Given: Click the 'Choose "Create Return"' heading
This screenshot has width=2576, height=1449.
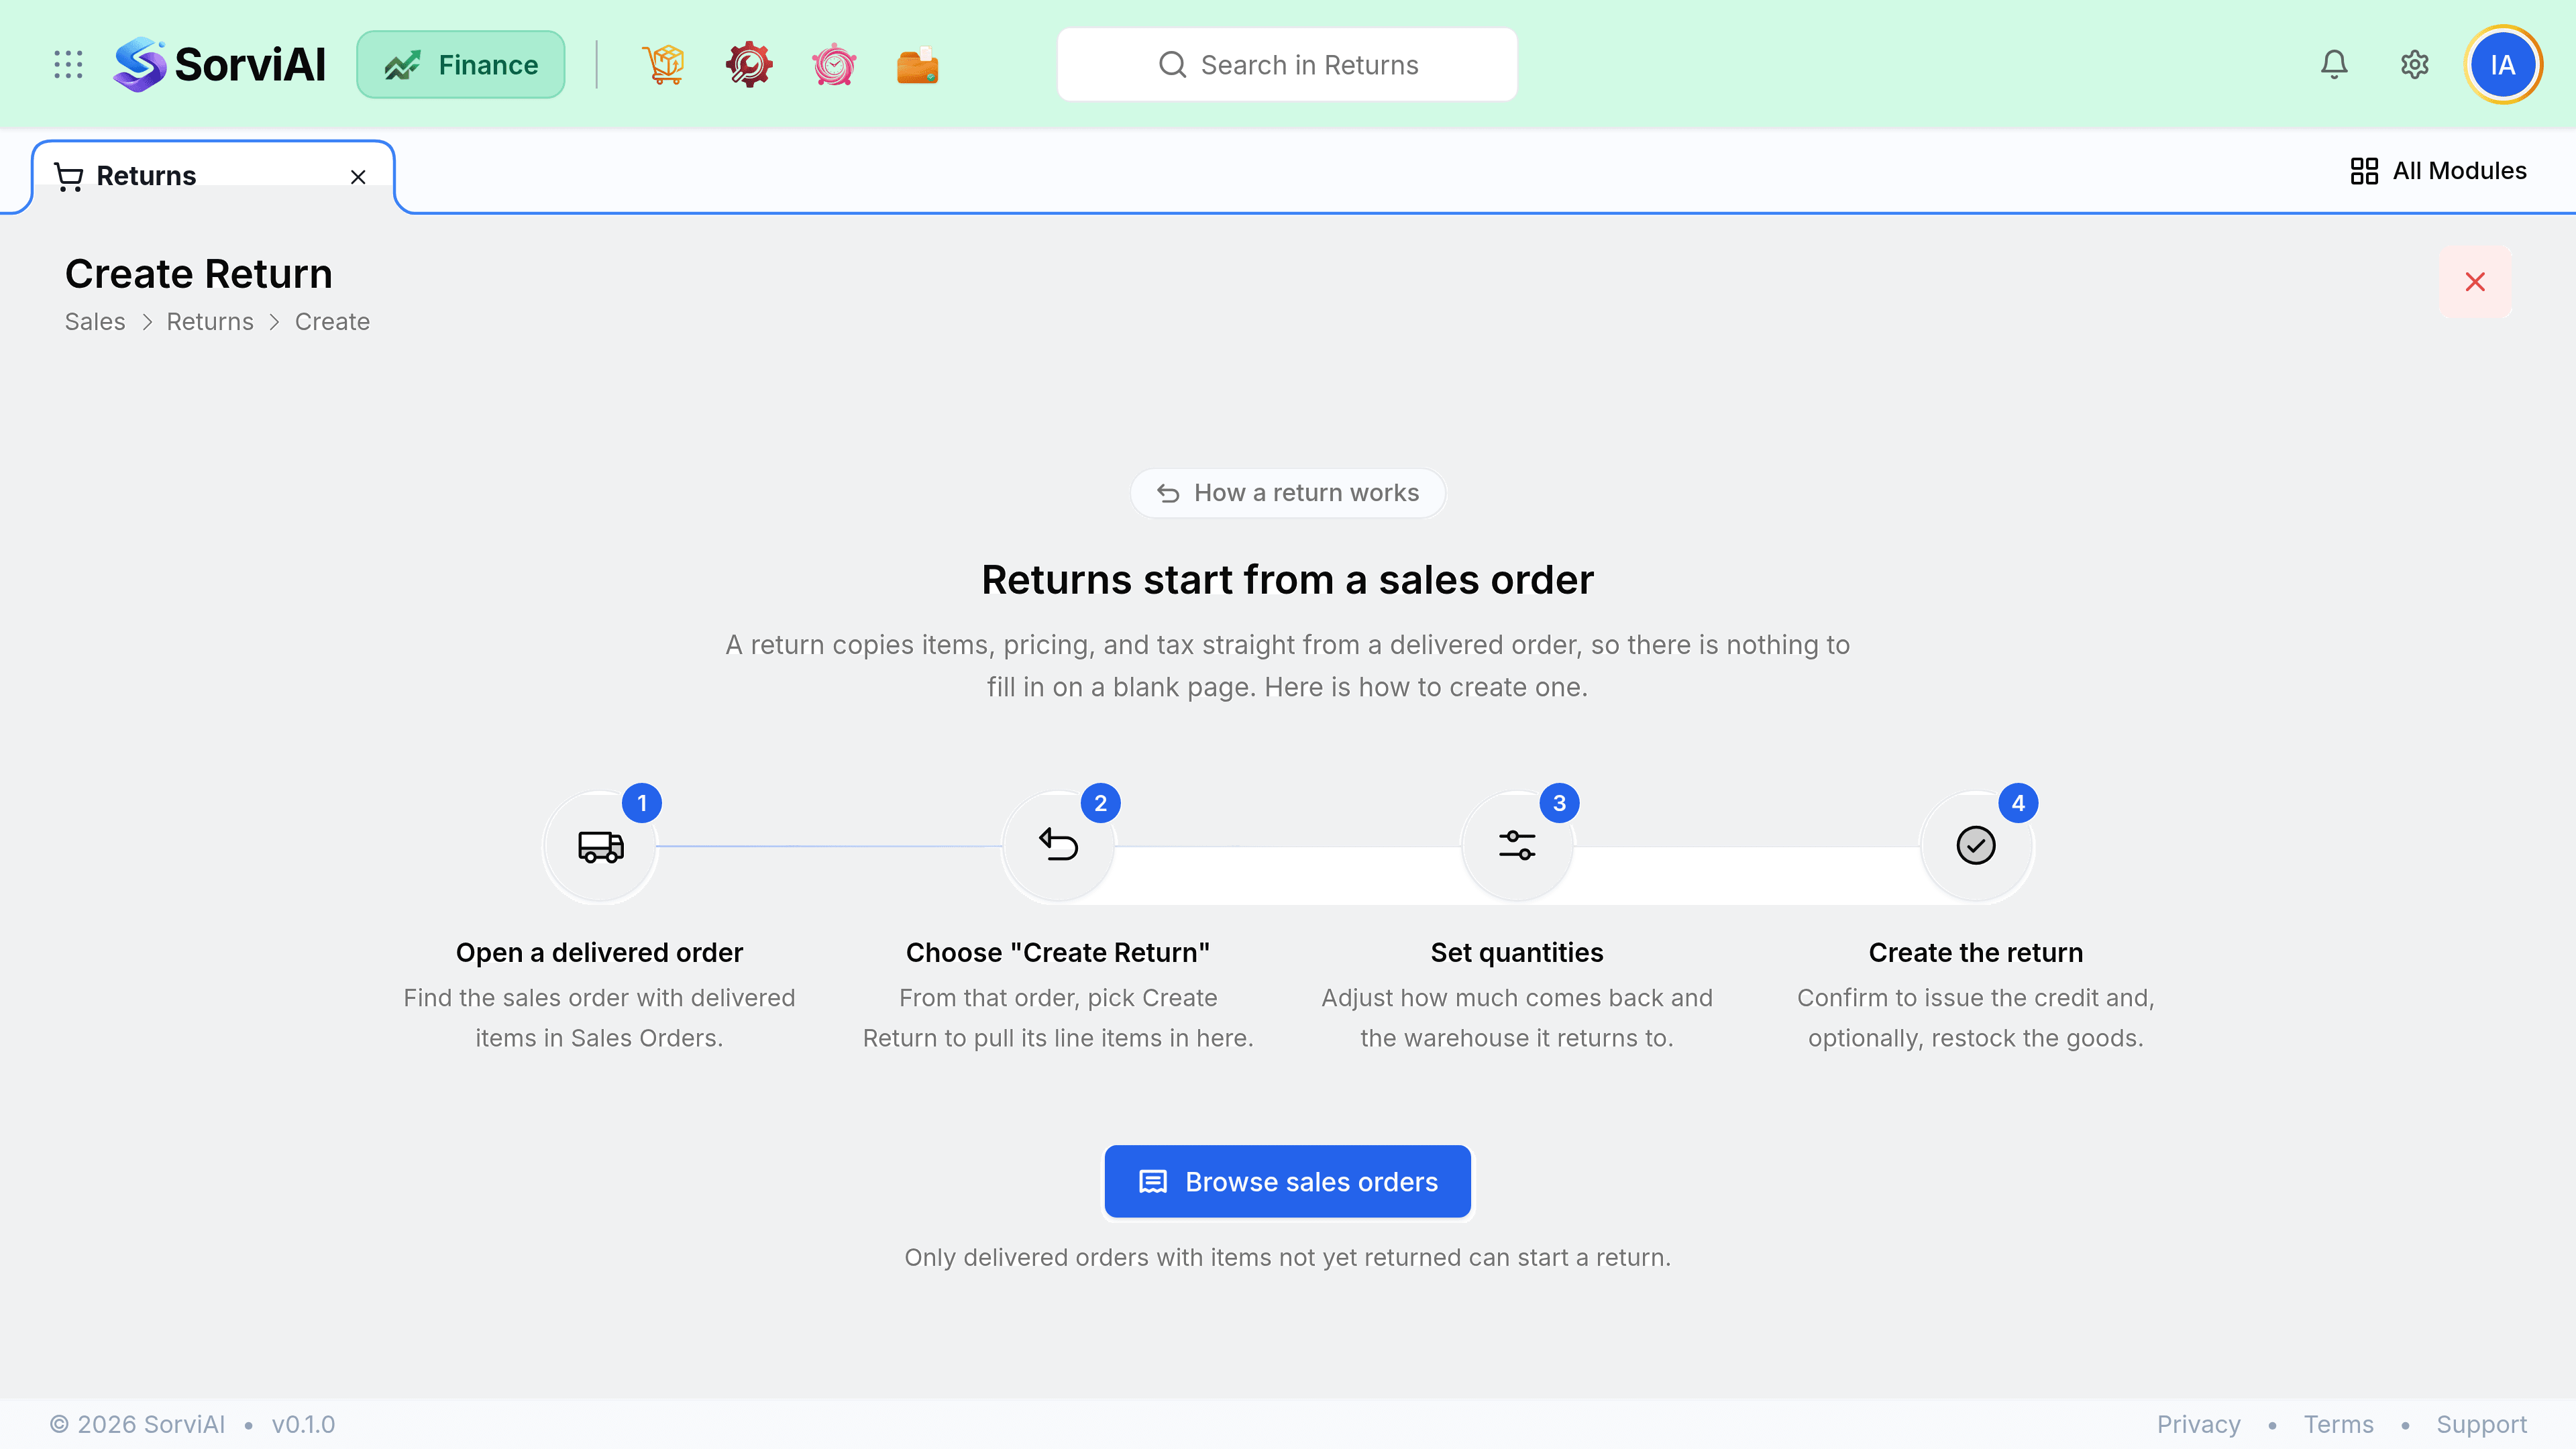Looking at the screenshot, I should click(x=1058, y=952).
